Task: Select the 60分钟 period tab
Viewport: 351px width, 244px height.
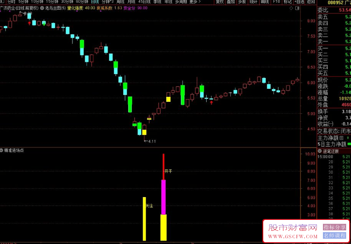Action: pos(82,2)
